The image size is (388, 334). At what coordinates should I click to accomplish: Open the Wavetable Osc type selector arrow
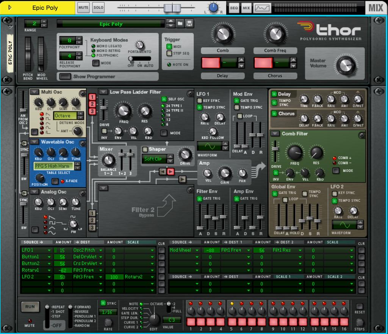pyautogui.click(x=34, y=142)
